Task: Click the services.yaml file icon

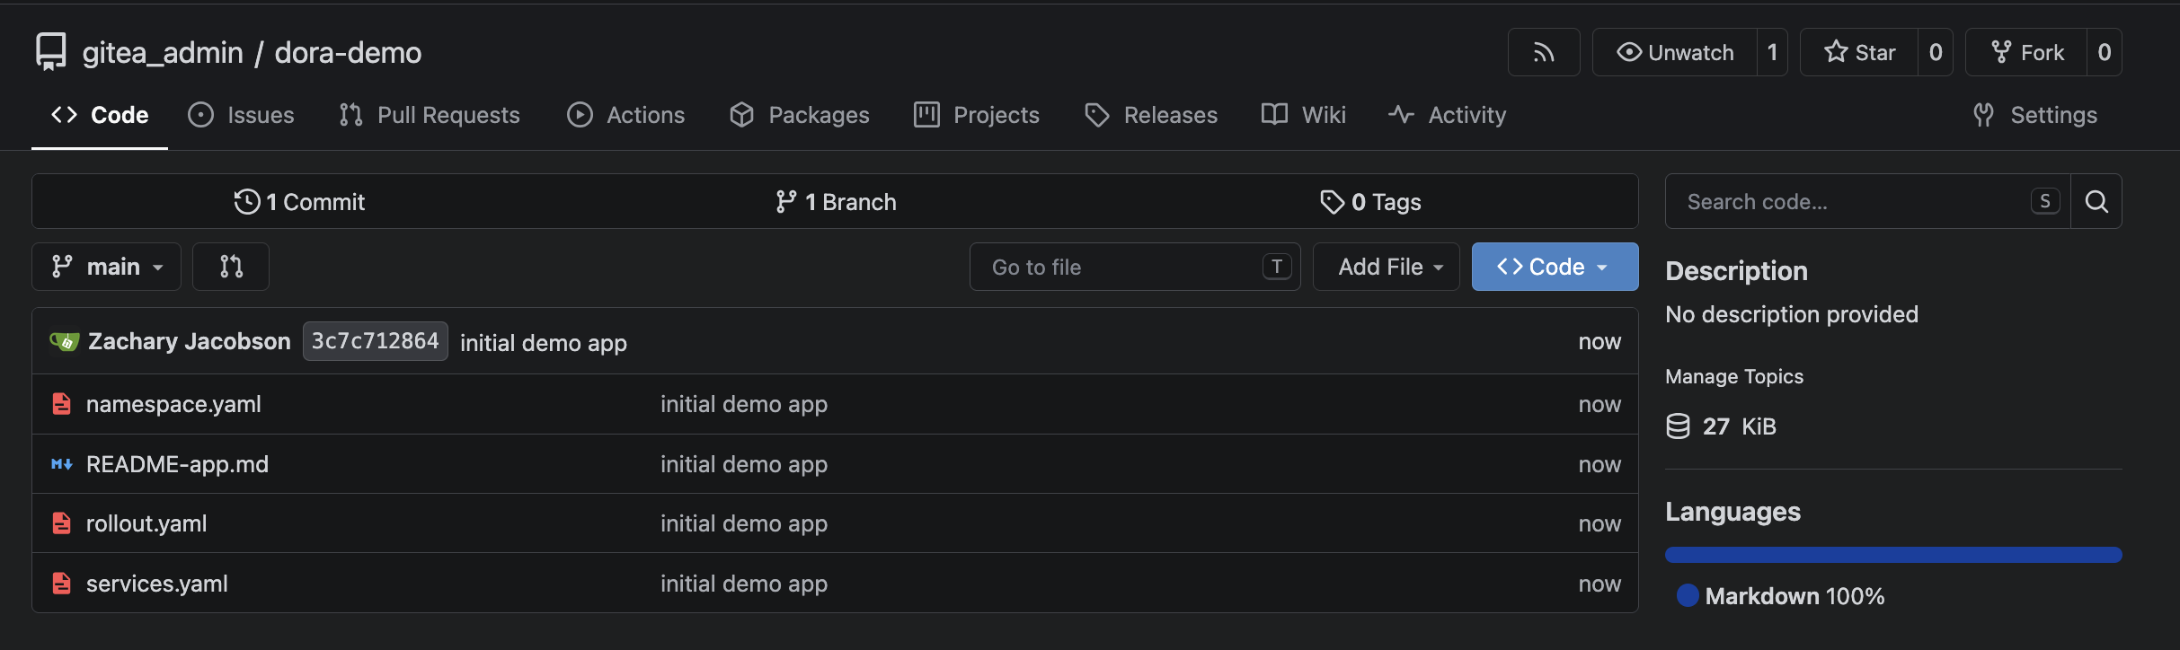Action: (61, 584)
